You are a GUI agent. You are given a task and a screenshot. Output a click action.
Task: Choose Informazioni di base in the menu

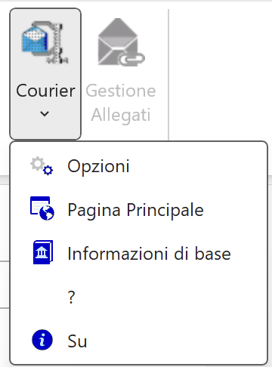138,254
